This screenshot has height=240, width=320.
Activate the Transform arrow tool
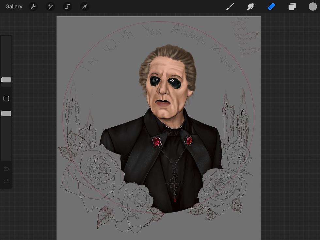85,7
